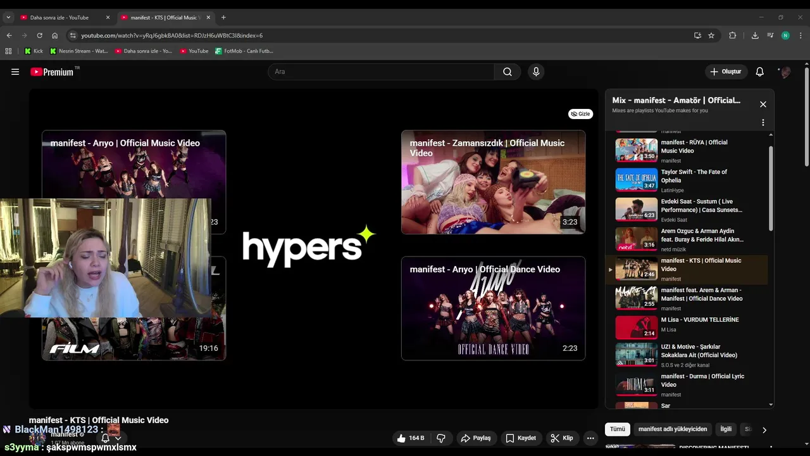This screenshot has width=810, height=456.
Task: Play manifest feat. Arem & Arman dance video
Action: pyautogui.click(x=691, y=298)
